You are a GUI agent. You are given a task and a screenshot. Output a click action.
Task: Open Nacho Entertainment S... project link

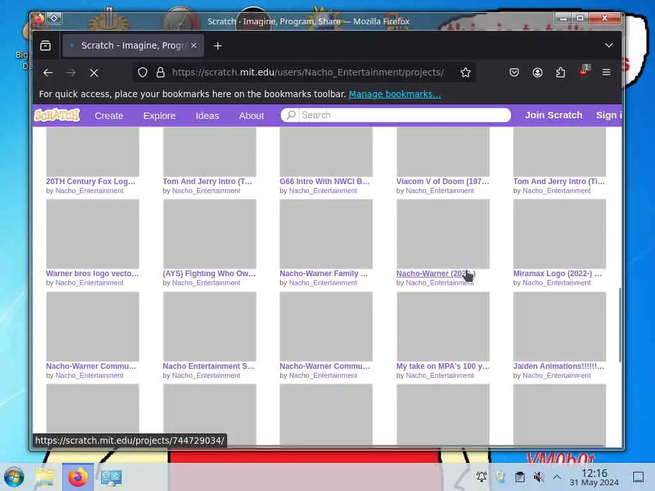tap(209, 366)
